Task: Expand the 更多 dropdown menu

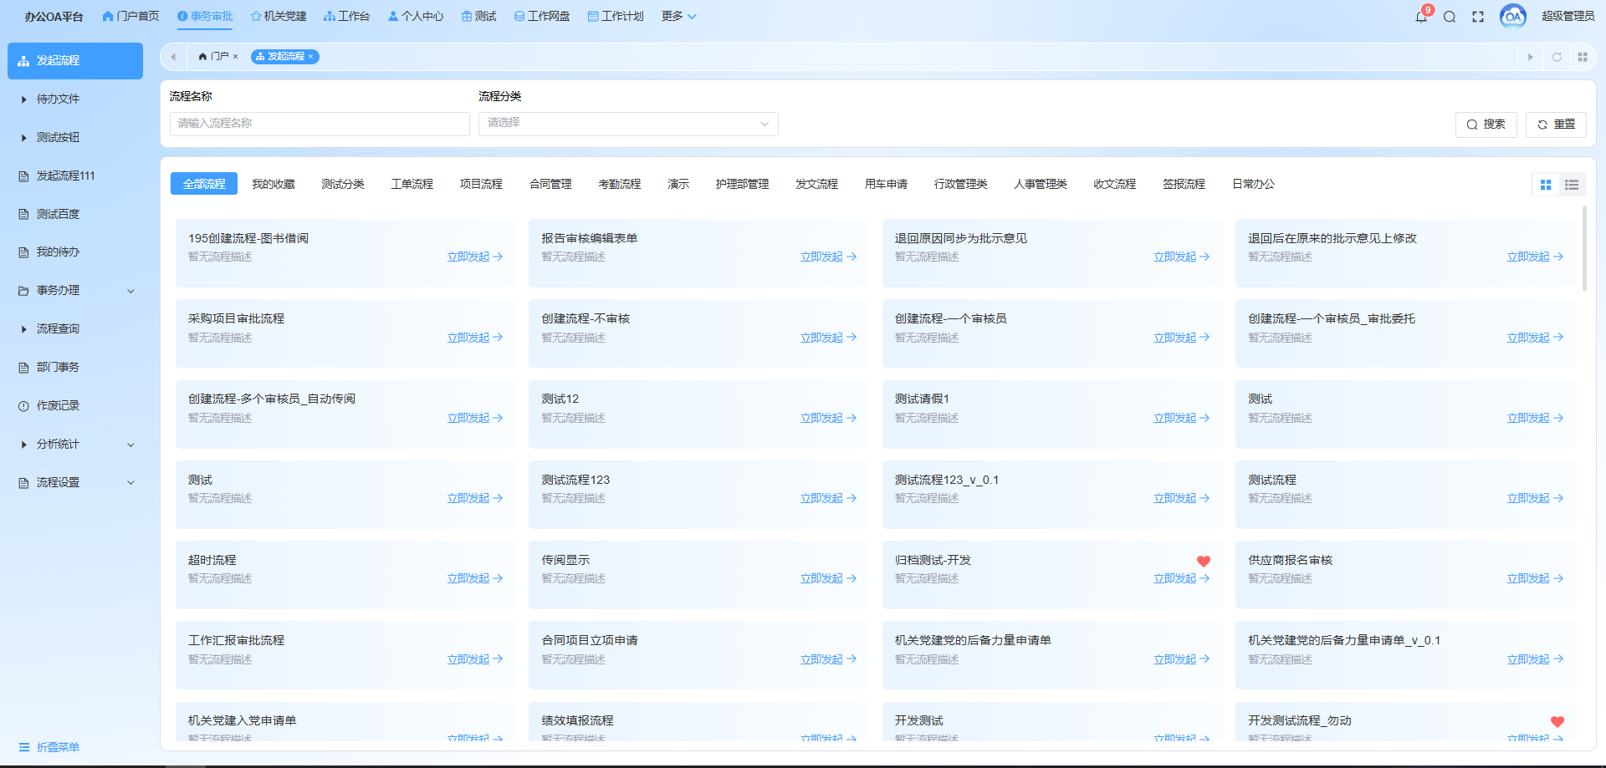Action: click(x=678, y=17)
